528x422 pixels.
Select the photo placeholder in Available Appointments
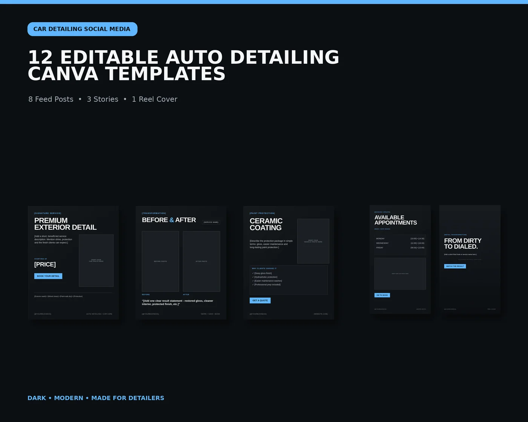click(x=400, y=274)
